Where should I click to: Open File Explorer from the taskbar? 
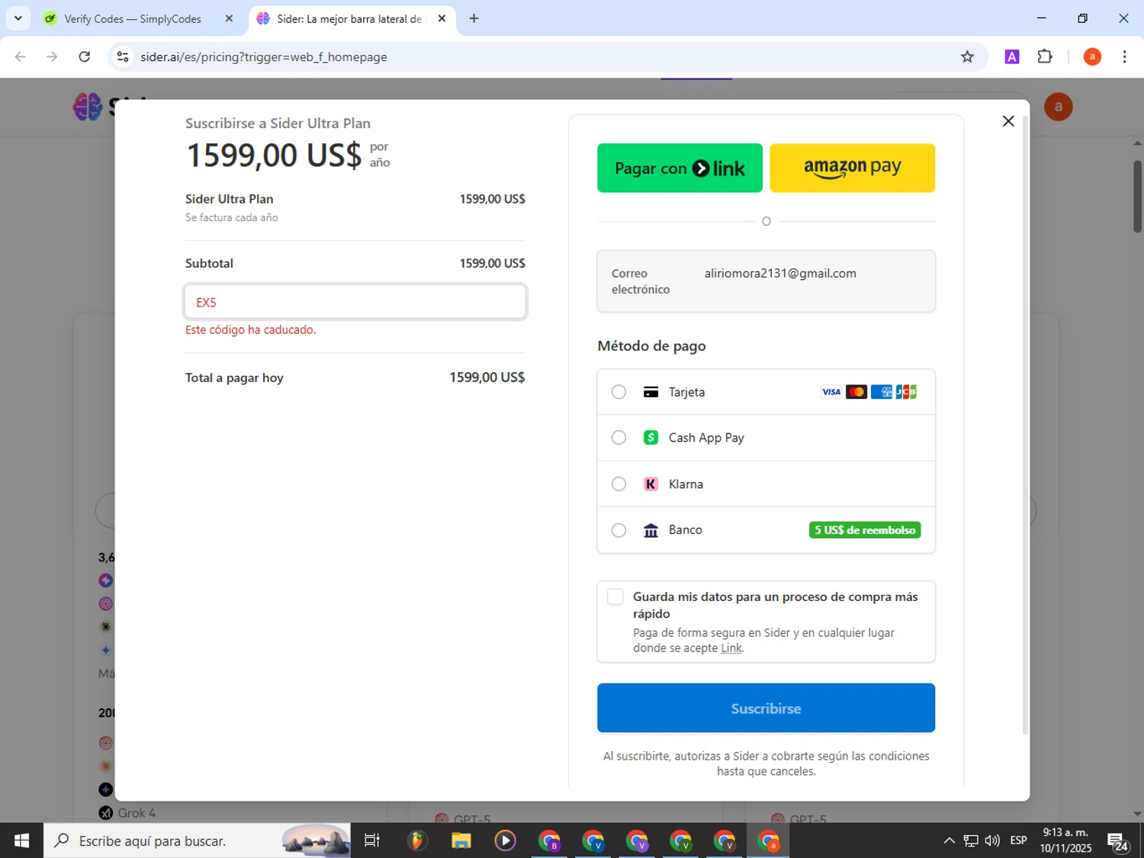pyautogui.click(x=461, y=840)
